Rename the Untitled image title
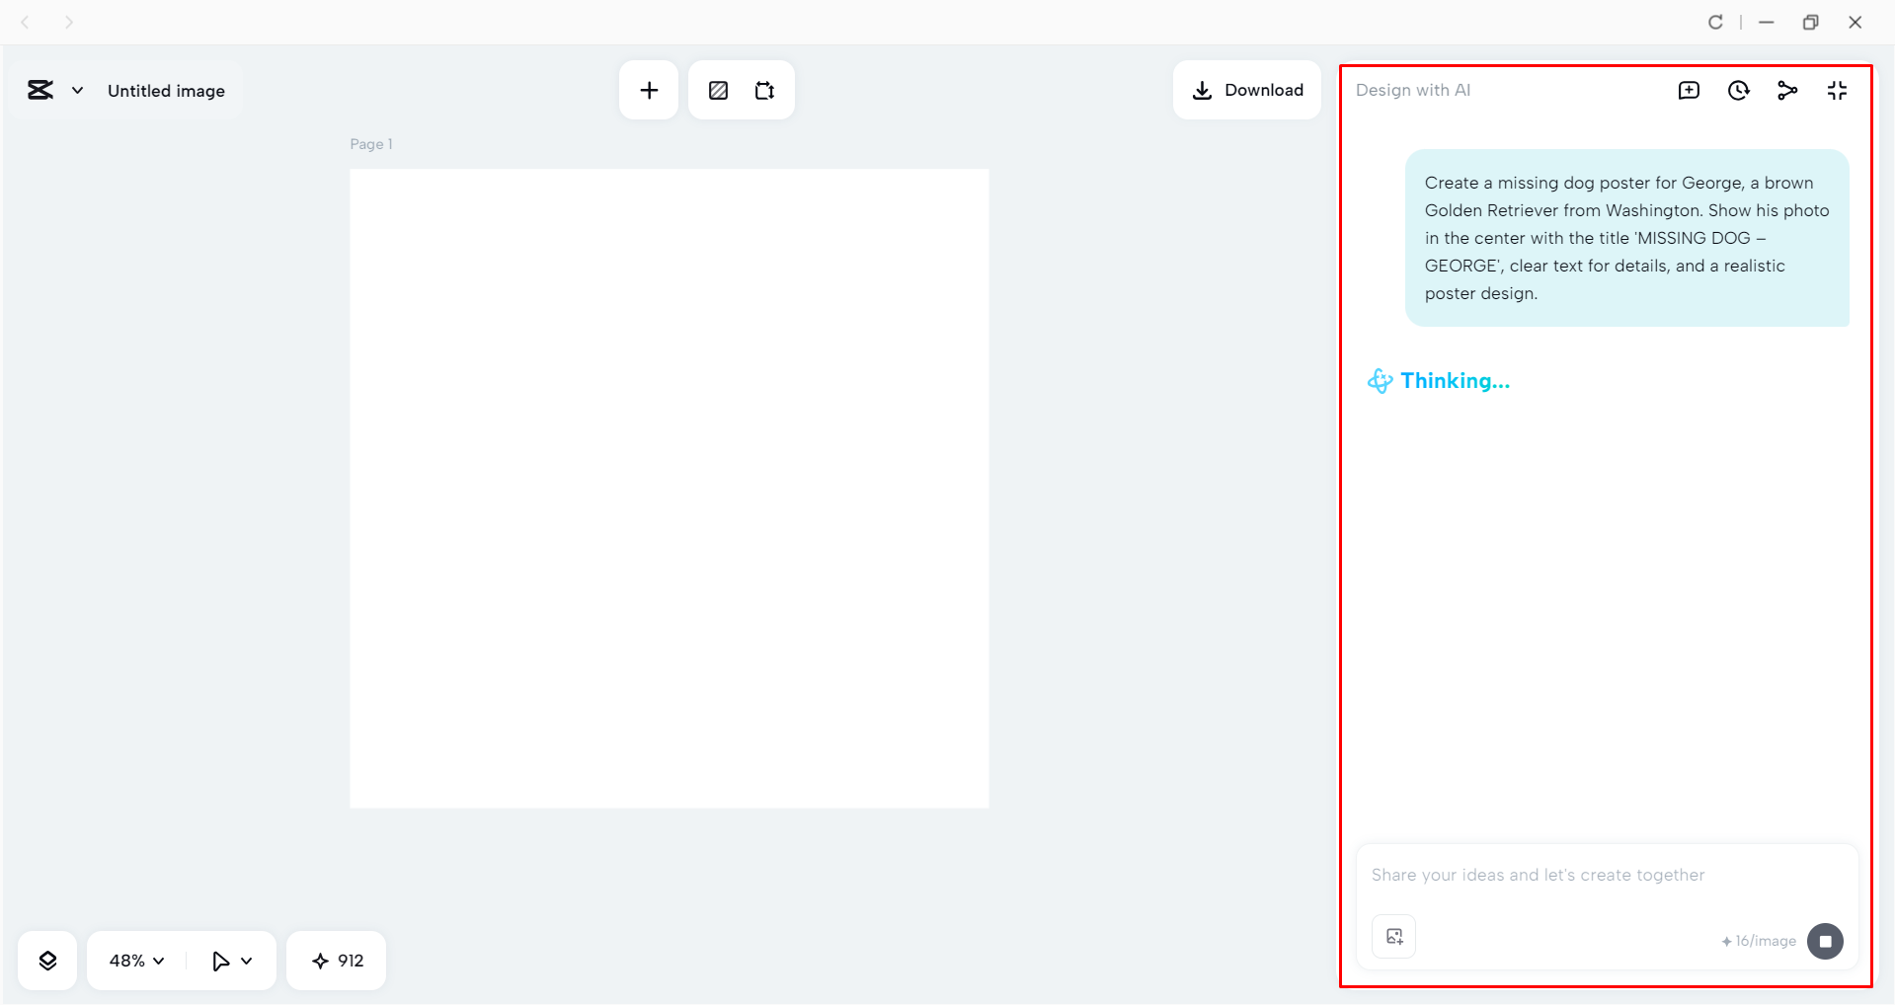 pyautogui.click(x=166, y=90)
